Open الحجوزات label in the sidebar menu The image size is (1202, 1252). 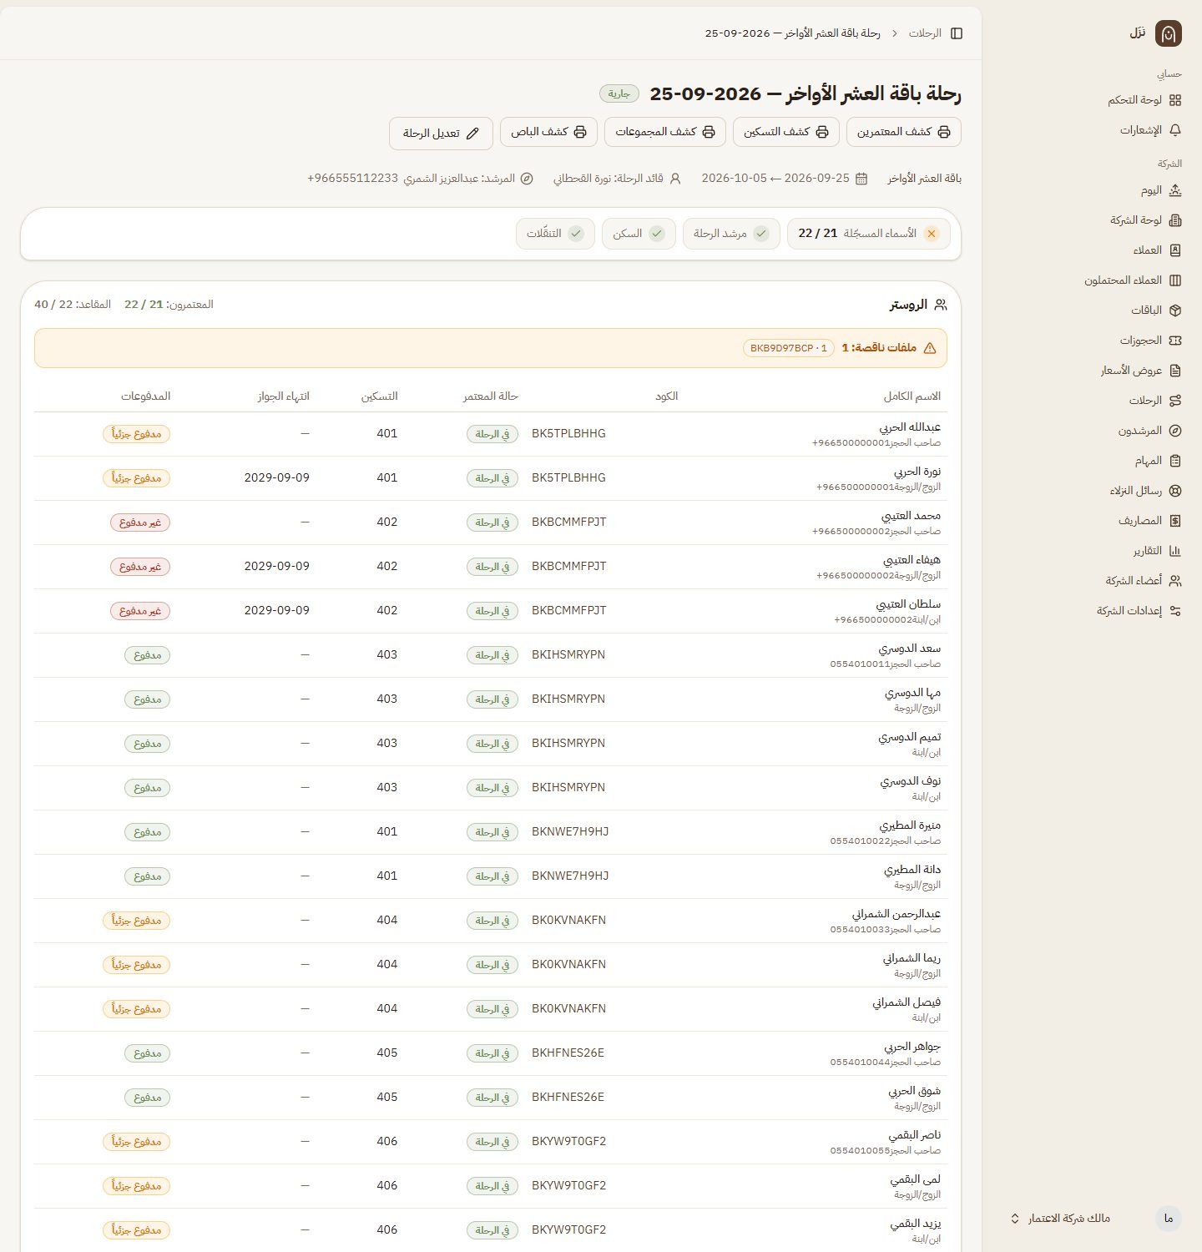1141,341
